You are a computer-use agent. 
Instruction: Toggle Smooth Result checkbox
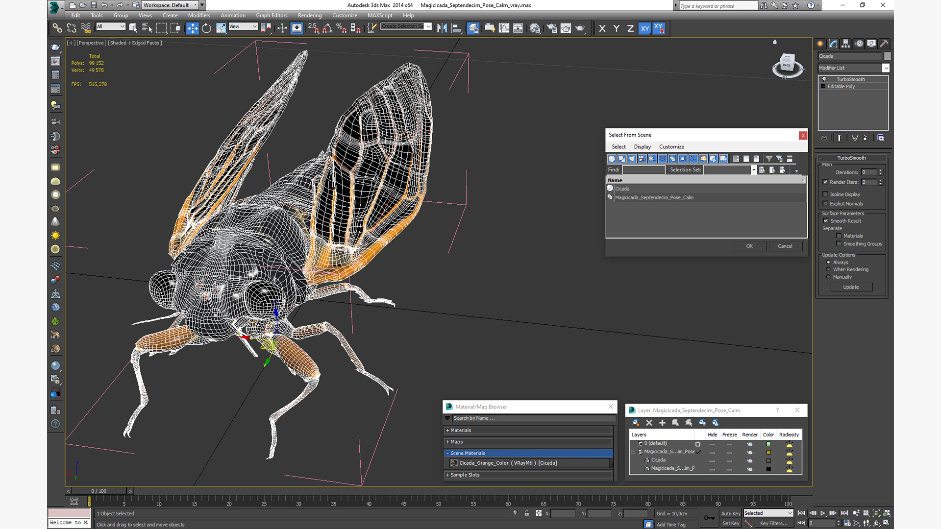point(826,221)
